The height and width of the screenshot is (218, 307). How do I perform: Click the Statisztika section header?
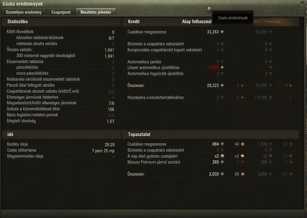[17, 21]
